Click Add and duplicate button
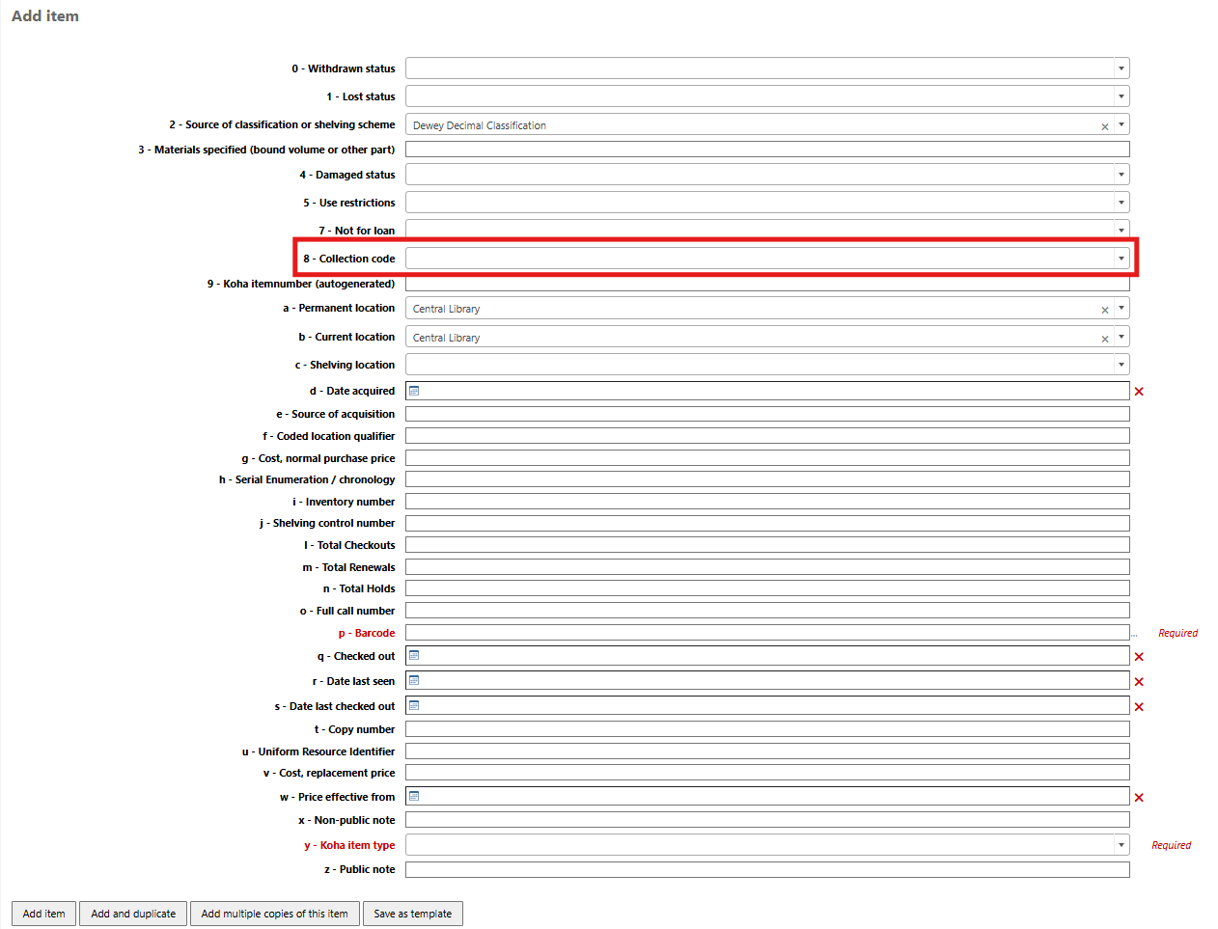 133,914
